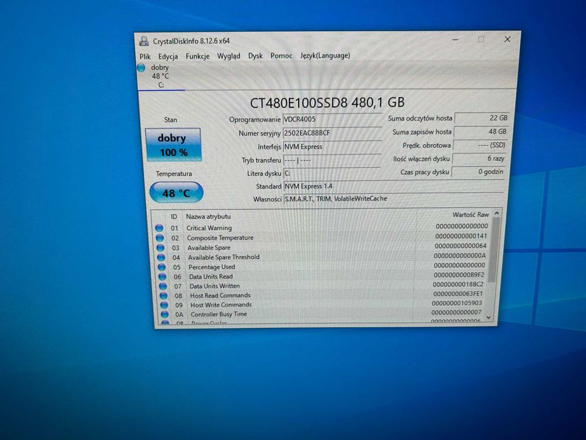Open the Pomoc menu
Screen dimensions: 586x440
281,56
